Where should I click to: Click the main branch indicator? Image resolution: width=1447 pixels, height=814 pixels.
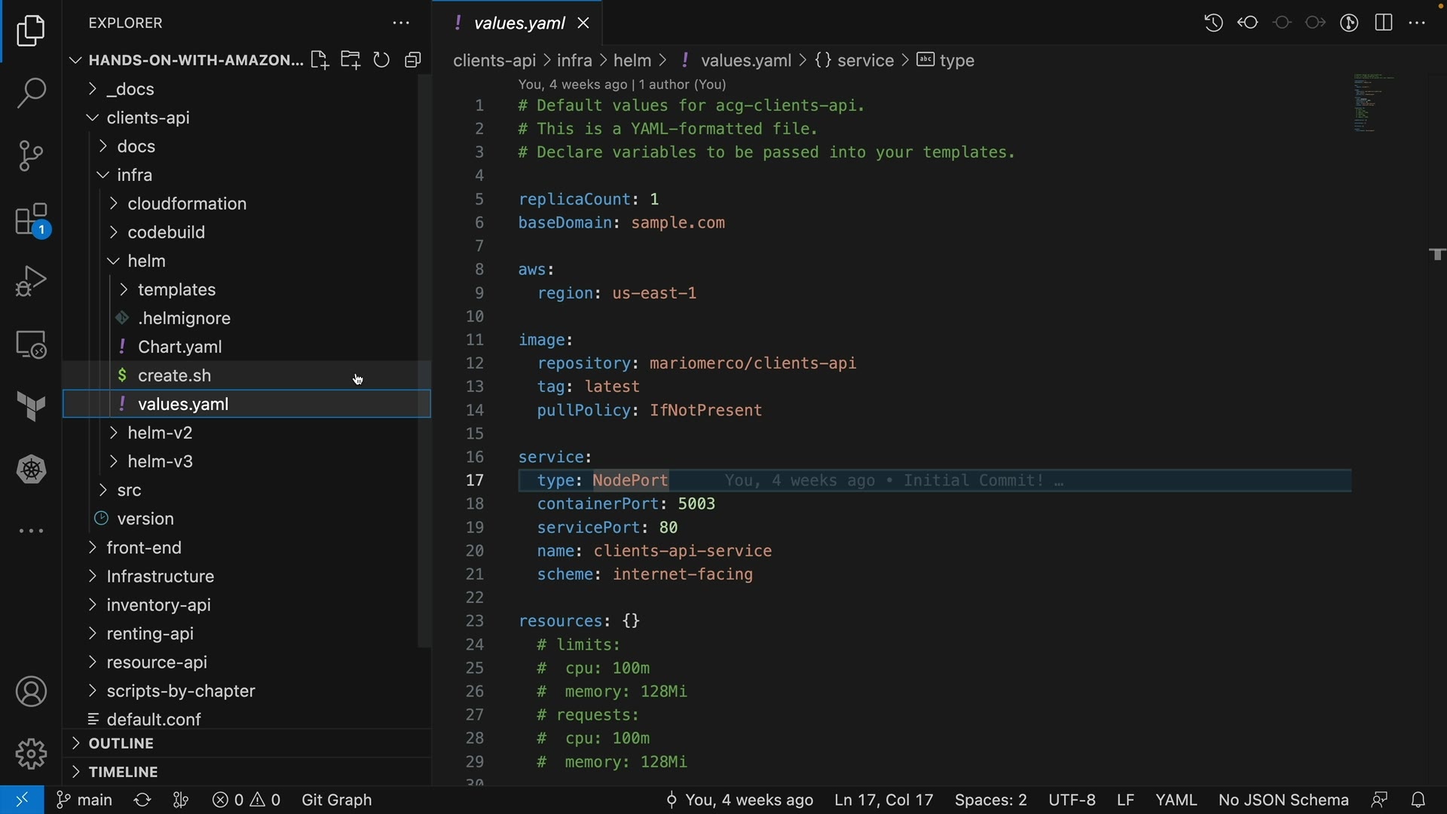point(85,800)
